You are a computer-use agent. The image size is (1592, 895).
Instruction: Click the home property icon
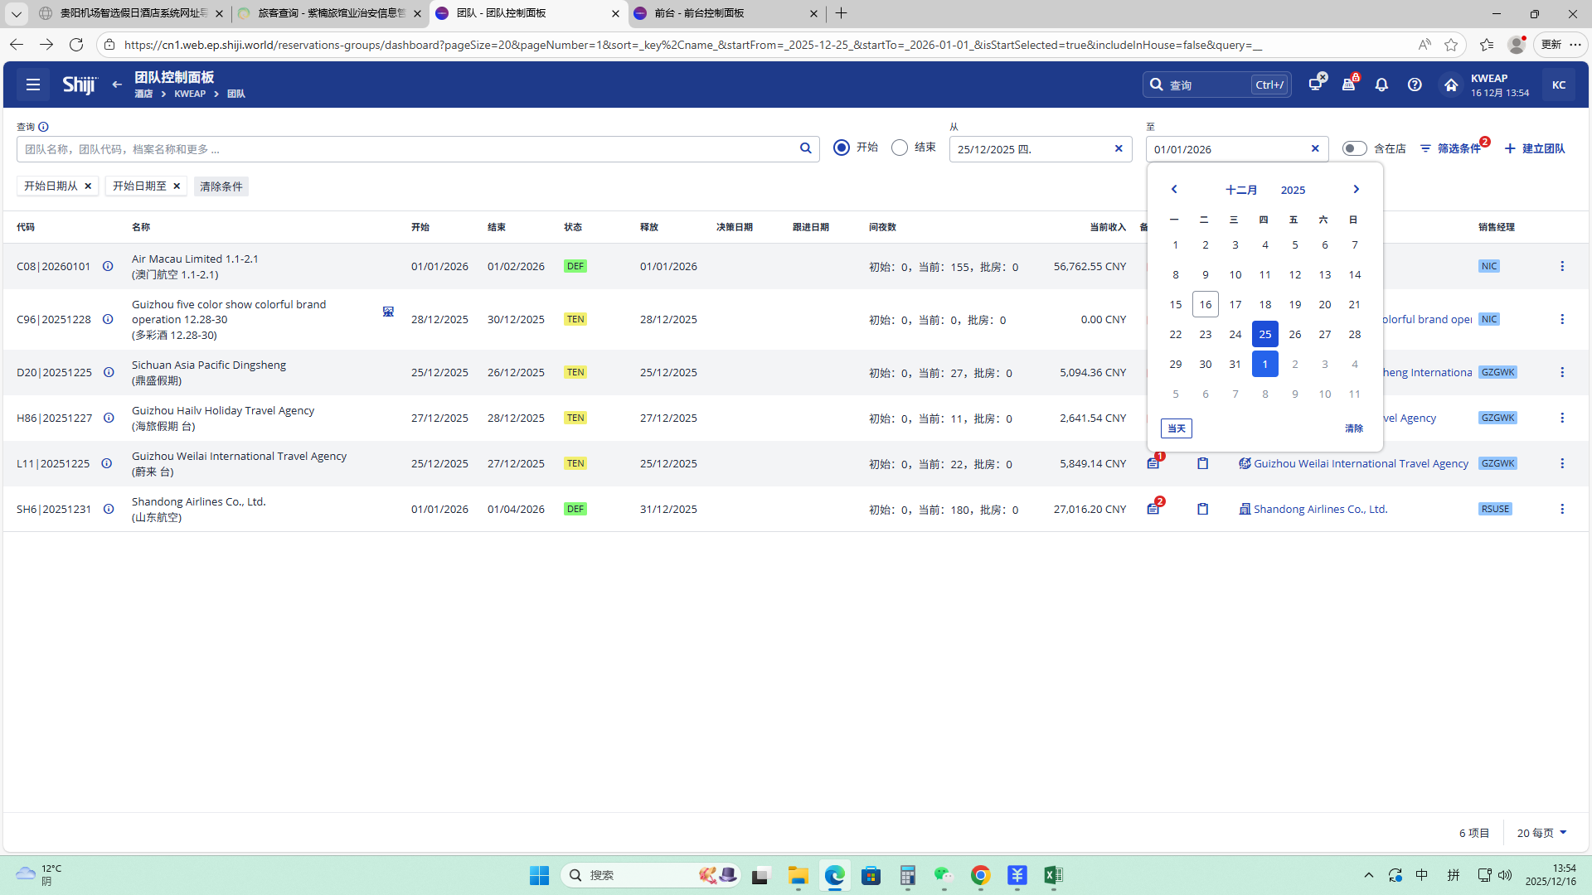[x=1450, y=85]
